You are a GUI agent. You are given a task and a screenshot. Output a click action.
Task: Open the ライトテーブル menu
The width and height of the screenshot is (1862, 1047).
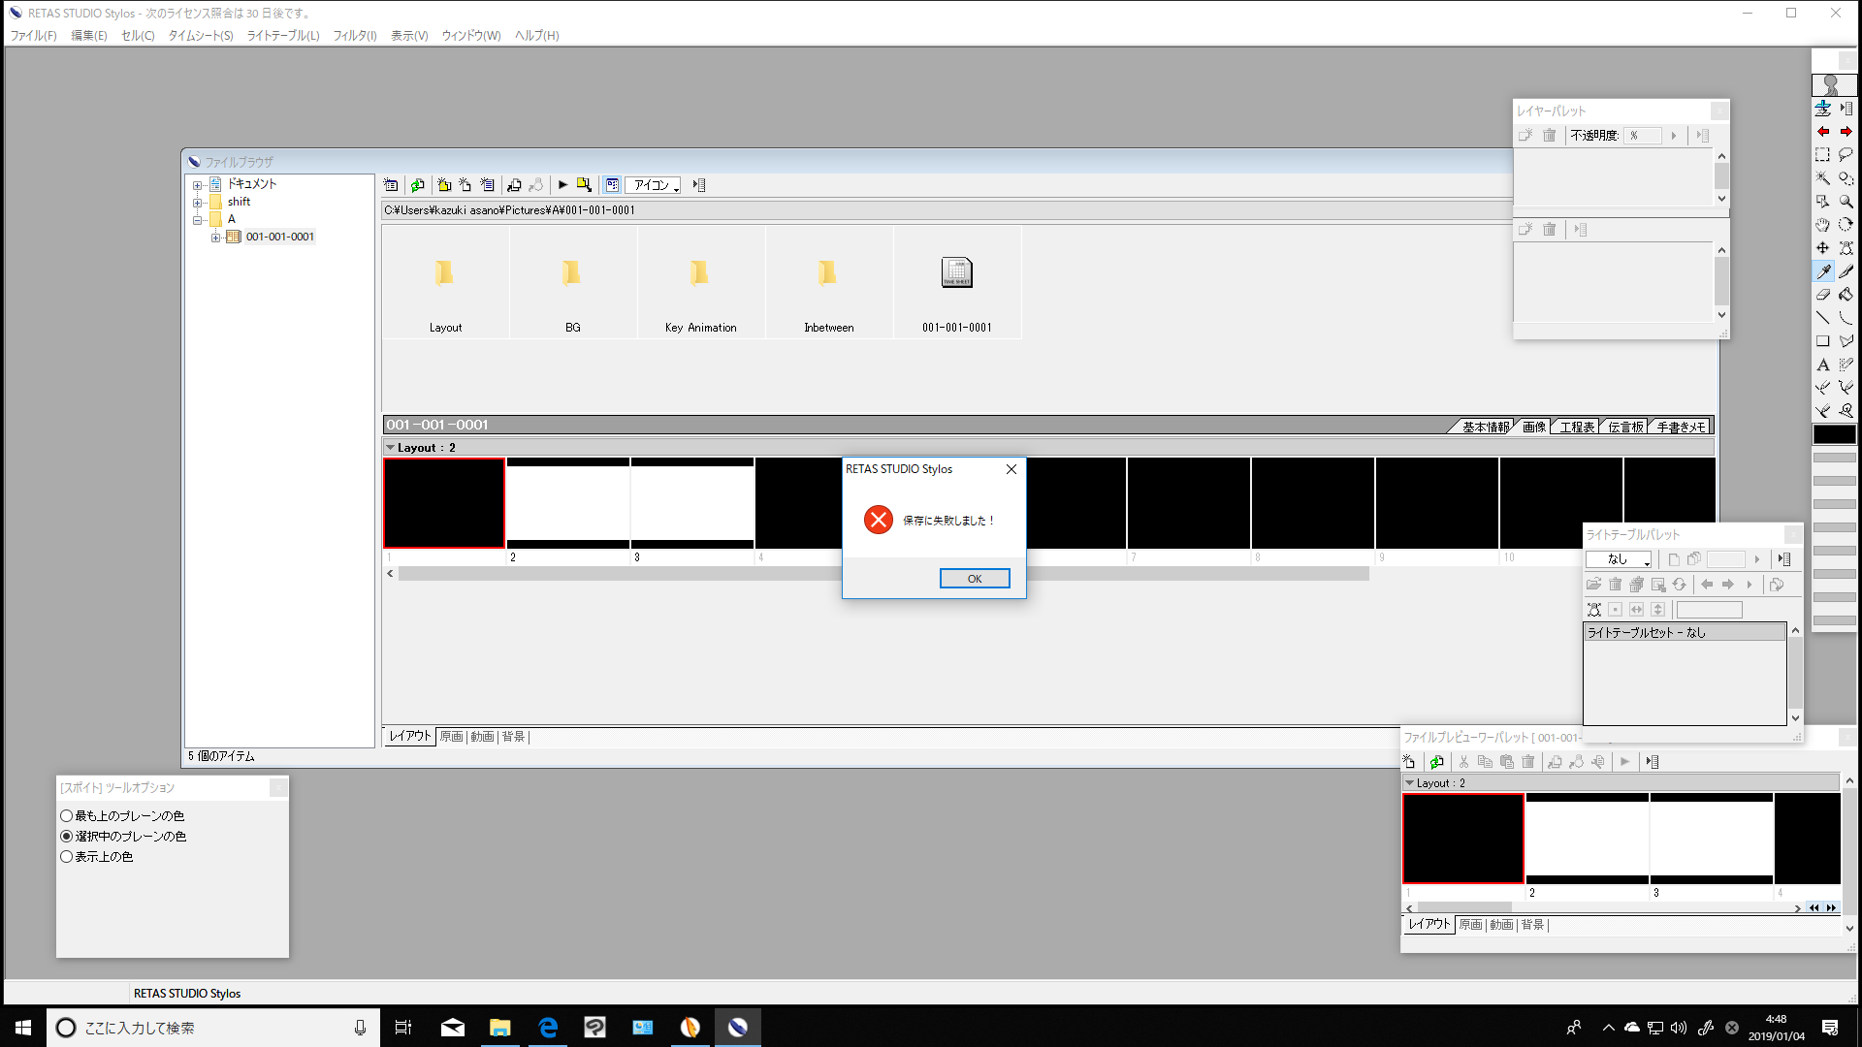click(282, 36)
